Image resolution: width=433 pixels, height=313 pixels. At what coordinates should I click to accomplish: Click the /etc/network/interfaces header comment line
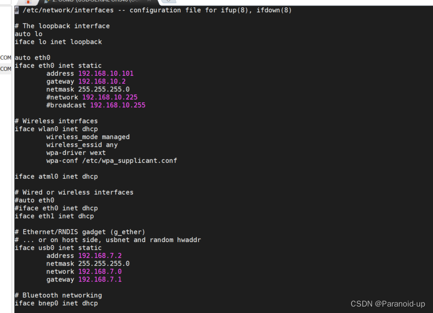153,10
